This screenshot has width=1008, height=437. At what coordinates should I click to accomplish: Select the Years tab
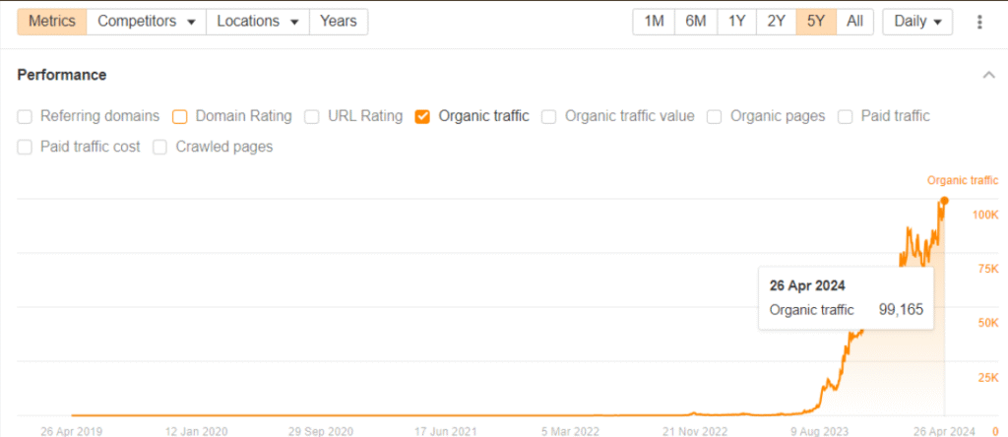coord(338,21)
